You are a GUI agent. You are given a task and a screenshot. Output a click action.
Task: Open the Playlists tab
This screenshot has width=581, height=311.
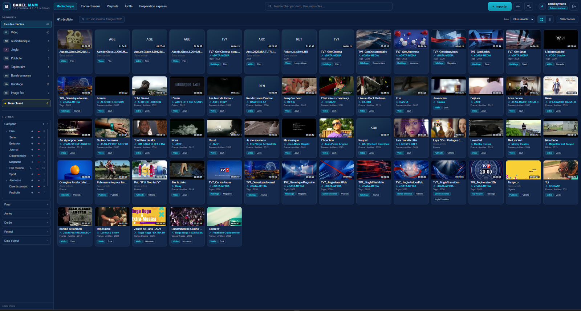[x=113, y=6]
